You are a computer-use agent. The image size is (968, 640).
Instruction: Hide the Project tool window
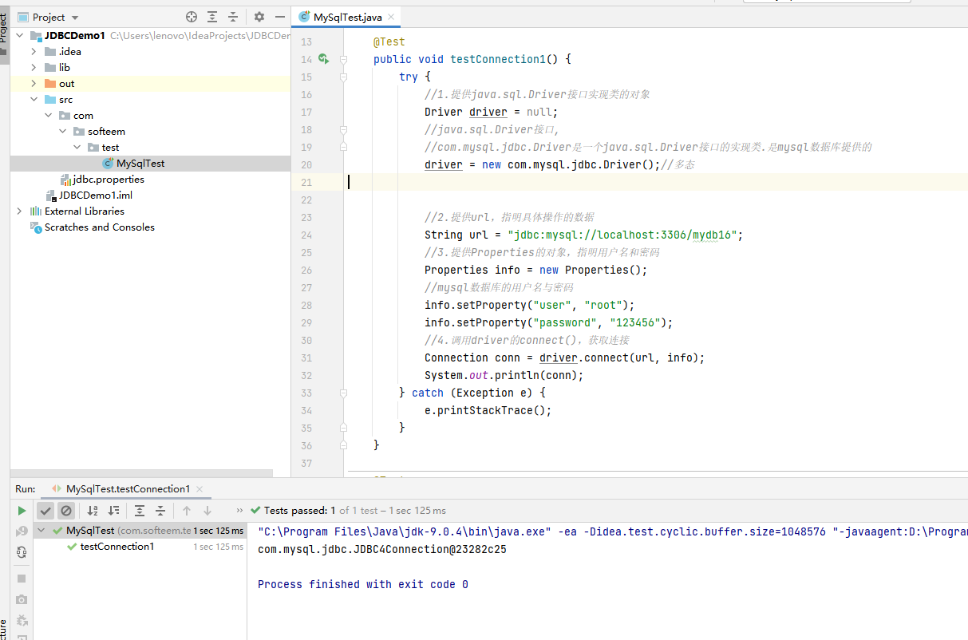click(x=280, y=17)
